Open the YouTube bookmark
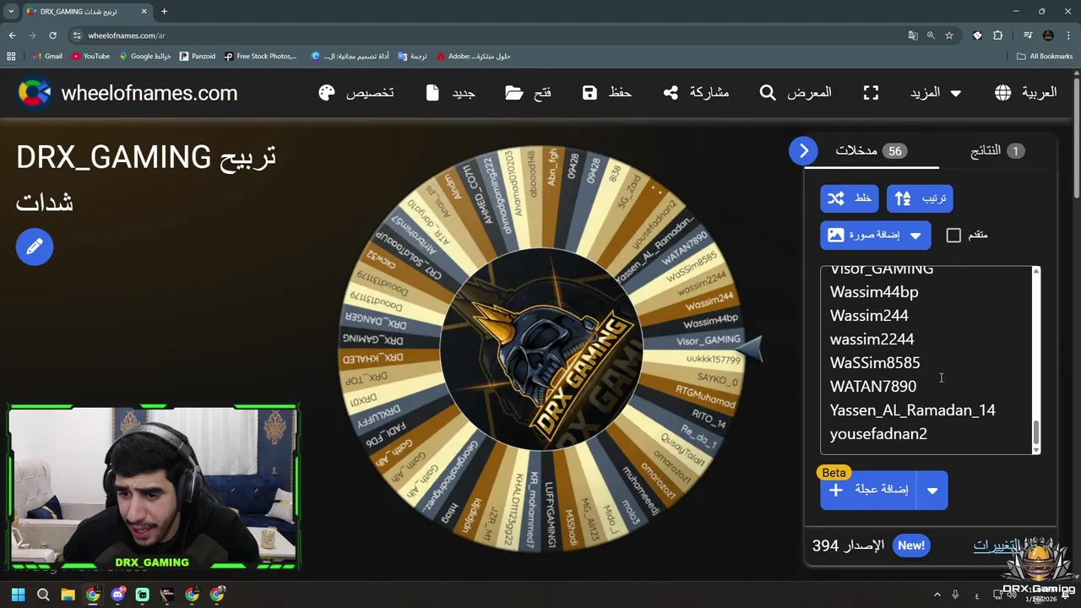 [90, 57]
